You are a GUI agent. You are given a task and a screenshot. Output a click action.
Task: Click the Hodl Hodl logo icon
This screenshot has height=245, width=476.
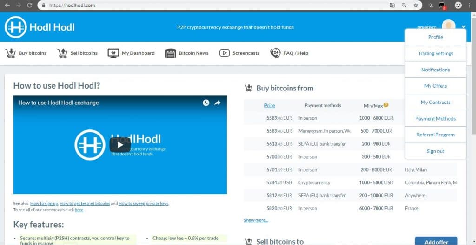click(x=15, y=27)
